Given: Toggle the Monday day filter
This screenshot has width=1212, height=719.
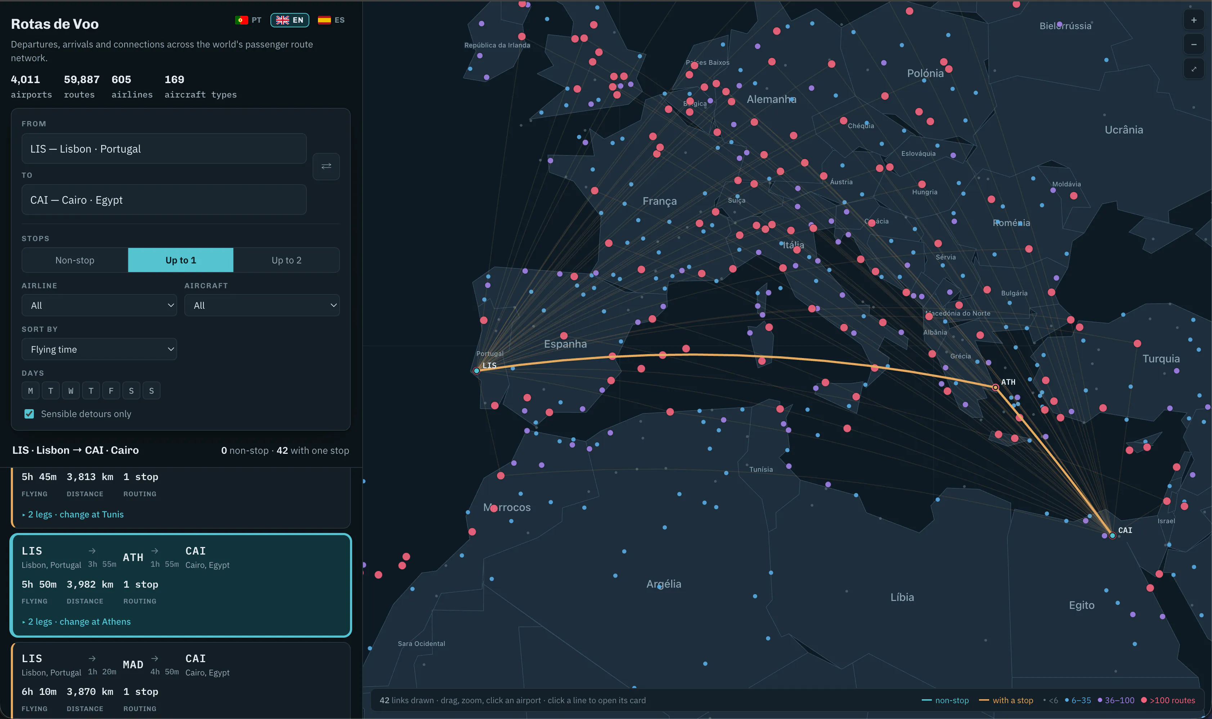Looking at the screenshot, I should (31, 390).
